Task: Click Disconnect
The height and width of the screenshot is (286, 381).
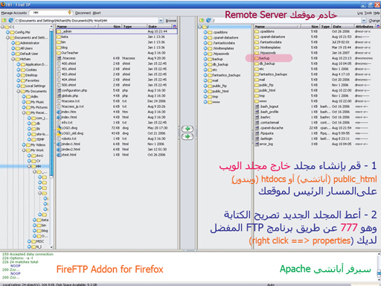Action: pos(83,13)
